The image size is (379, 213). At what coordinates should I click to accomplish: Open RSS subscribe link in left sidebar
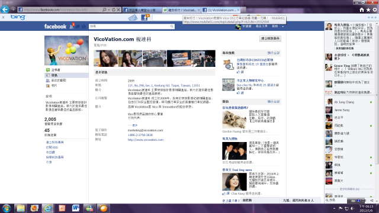pyautogui.click(x=52, y=147)
